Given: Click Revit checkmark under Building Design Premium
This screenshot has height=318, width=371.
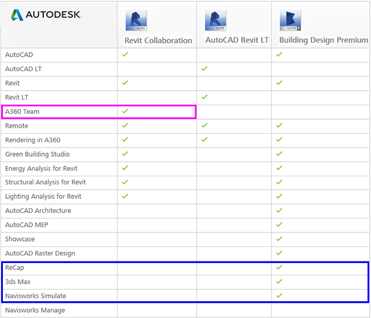Looking at the screenshot, I should point(279,83).
